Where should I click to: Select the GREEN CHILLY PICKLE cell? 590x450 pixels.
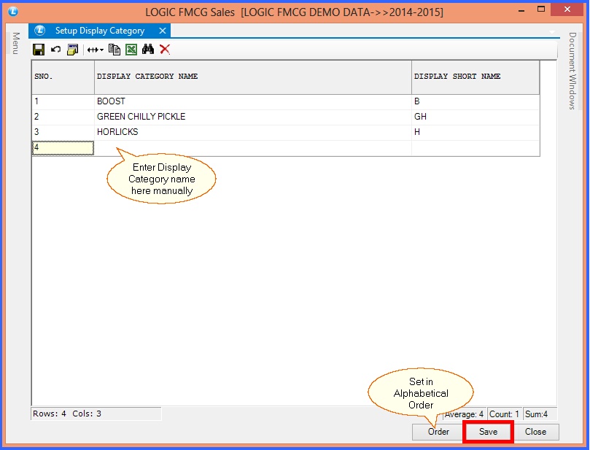pyautogui.click(x=253, y=117)
